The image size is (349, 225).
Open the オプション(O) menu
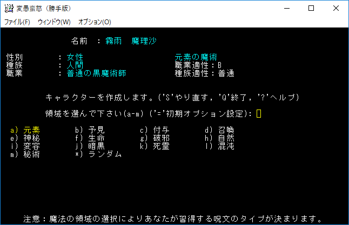click(95, 22)
